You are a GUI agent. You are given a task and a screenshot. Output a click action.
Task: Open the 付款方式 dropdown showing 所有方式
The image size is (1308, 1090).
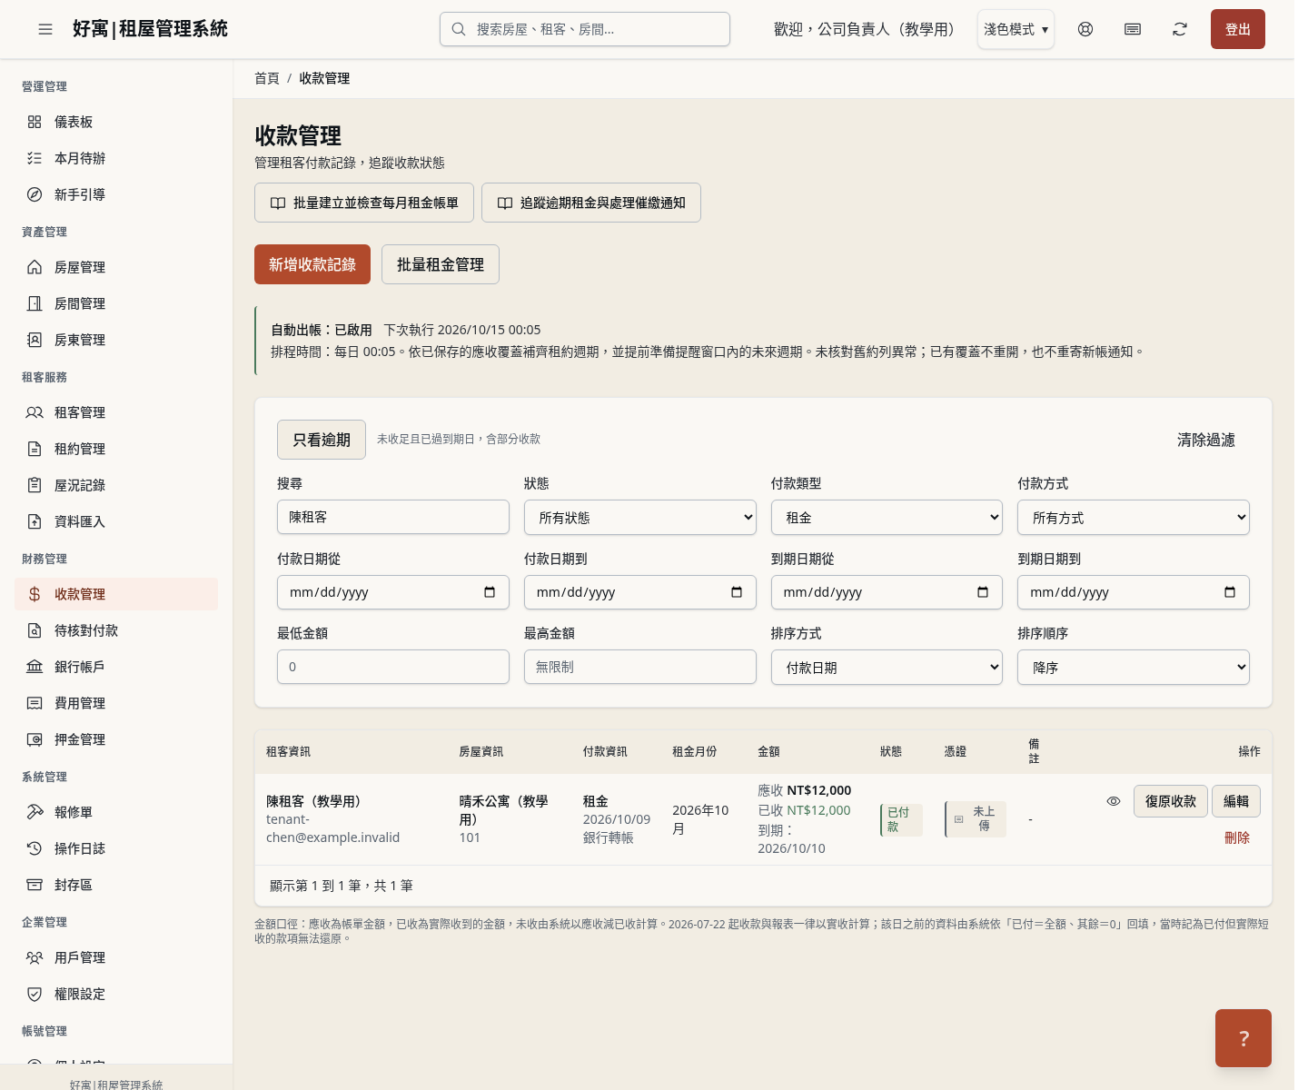[1134, 518]
